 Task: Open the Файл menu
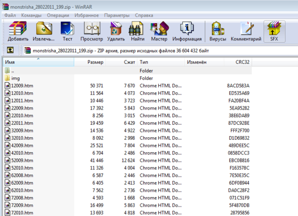[x=10, y=15]
